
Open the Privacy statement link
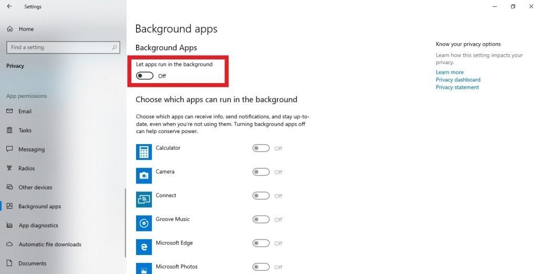pyautogui.click(x=457, y=87)
